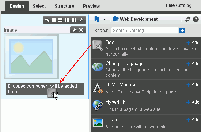Remove the Image component with X
Screen dimensions: 201x132
pyautogui.click(x=81, y=30)
